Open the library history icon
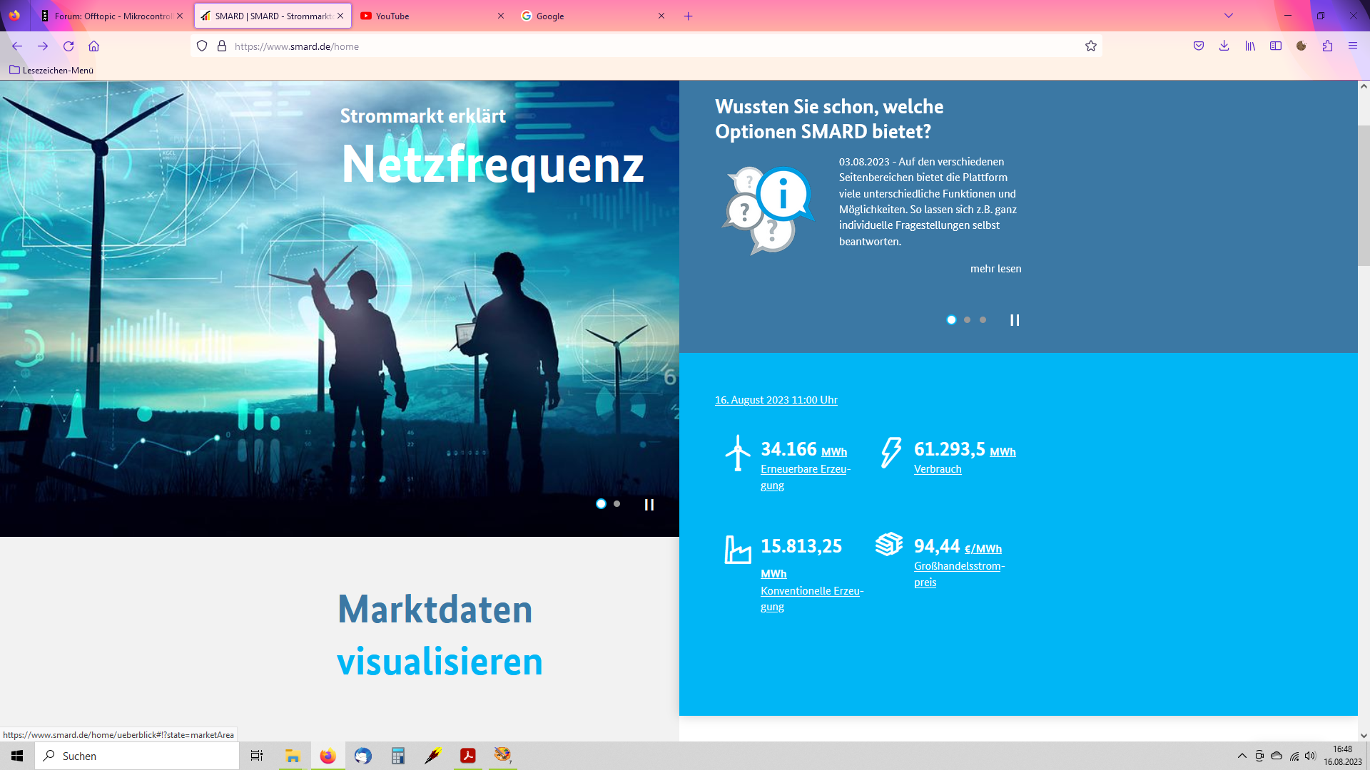 1250,46
